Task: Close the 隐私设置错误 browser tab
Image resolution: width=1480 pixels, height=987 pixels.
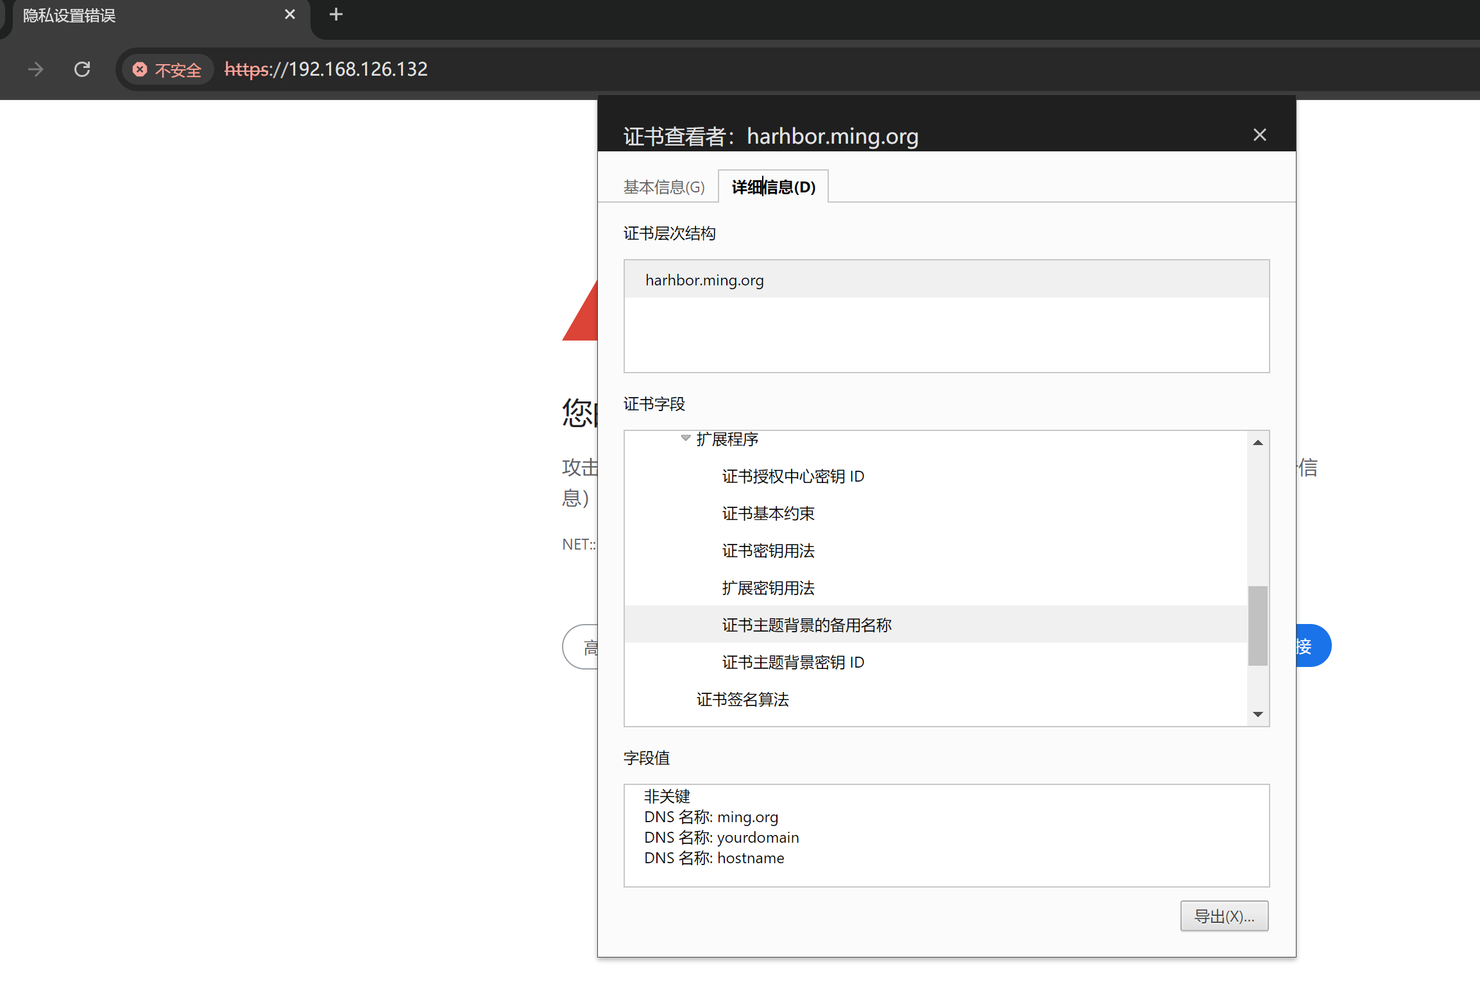Action: click(289, 15)
